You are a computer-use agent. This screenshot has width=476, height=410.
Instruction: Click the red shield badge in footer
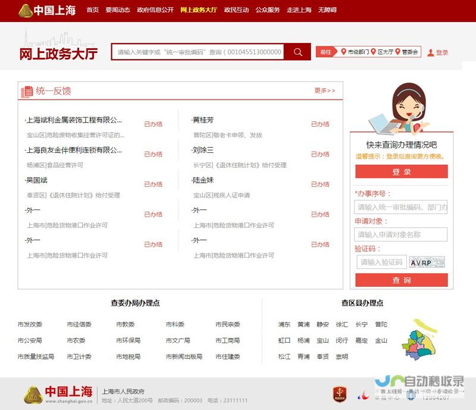340,394
